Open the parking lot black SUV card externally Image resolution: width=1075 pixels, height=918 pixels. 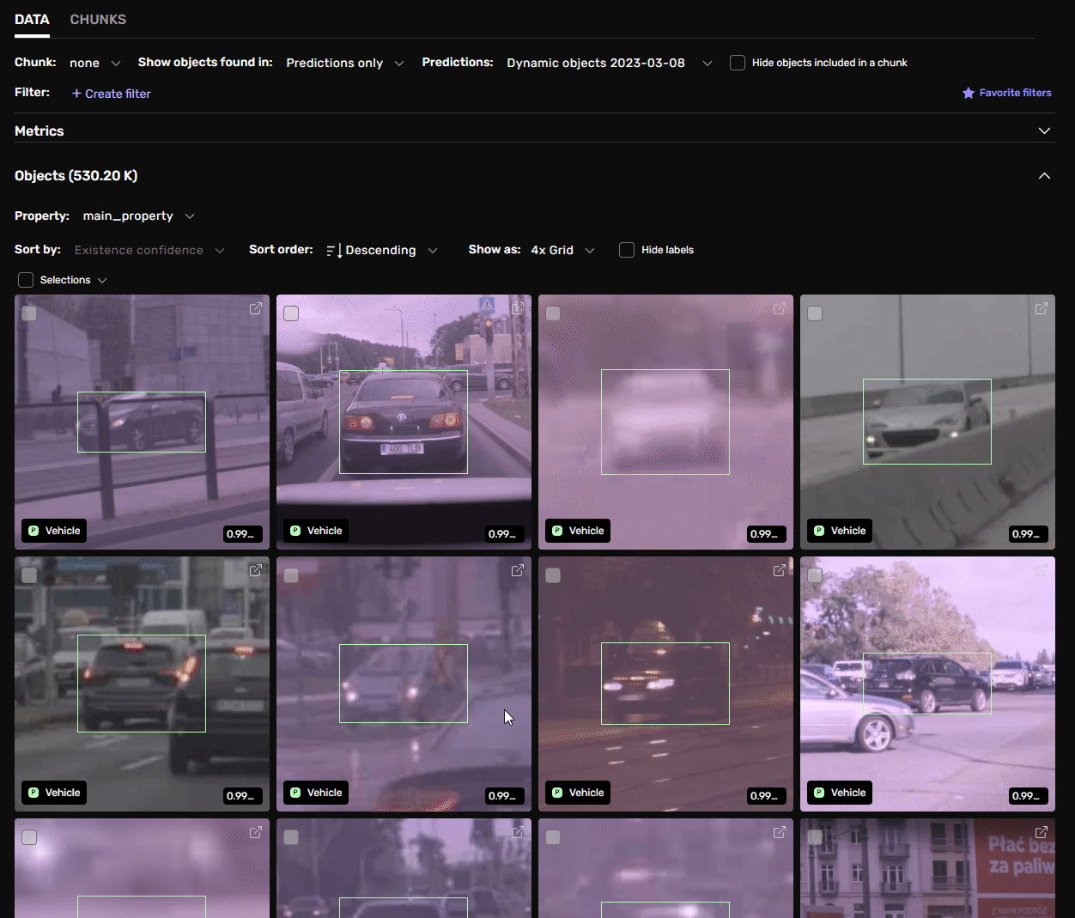1042,570
